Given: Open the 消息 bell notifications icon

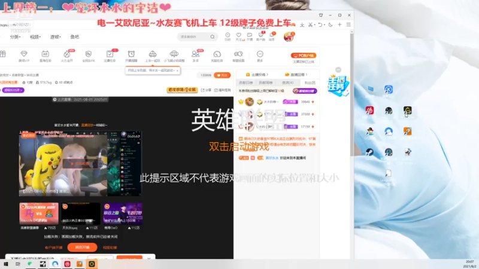Looking at the screenshot, I should [272, 36].
